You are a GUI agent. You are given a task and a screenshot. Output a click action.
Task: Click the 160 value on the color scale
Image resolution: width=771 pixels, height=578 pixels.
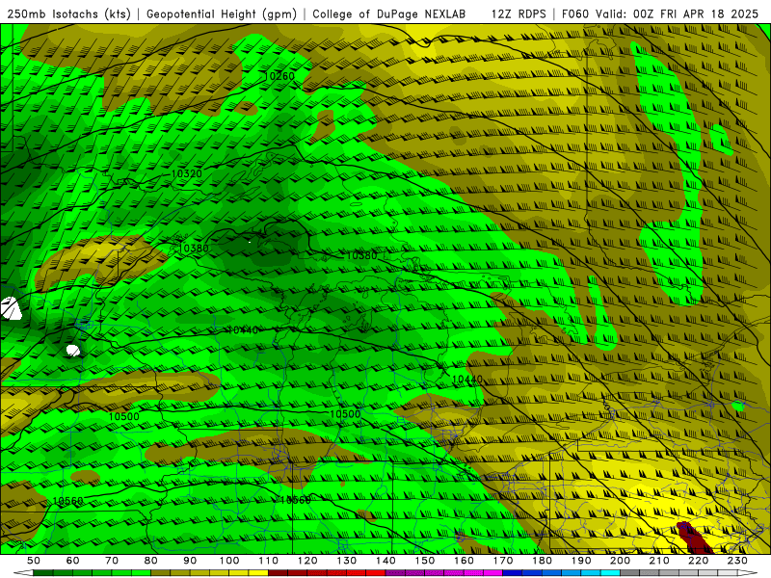click(464, 561)
